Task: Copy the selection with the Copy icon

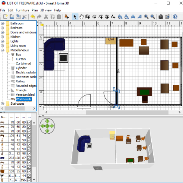Action: (52, 17)
